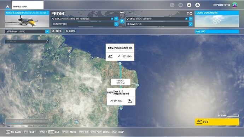244x137 pixels.
Task: Switch to the WORLD MAP tab
Action: 28,5
